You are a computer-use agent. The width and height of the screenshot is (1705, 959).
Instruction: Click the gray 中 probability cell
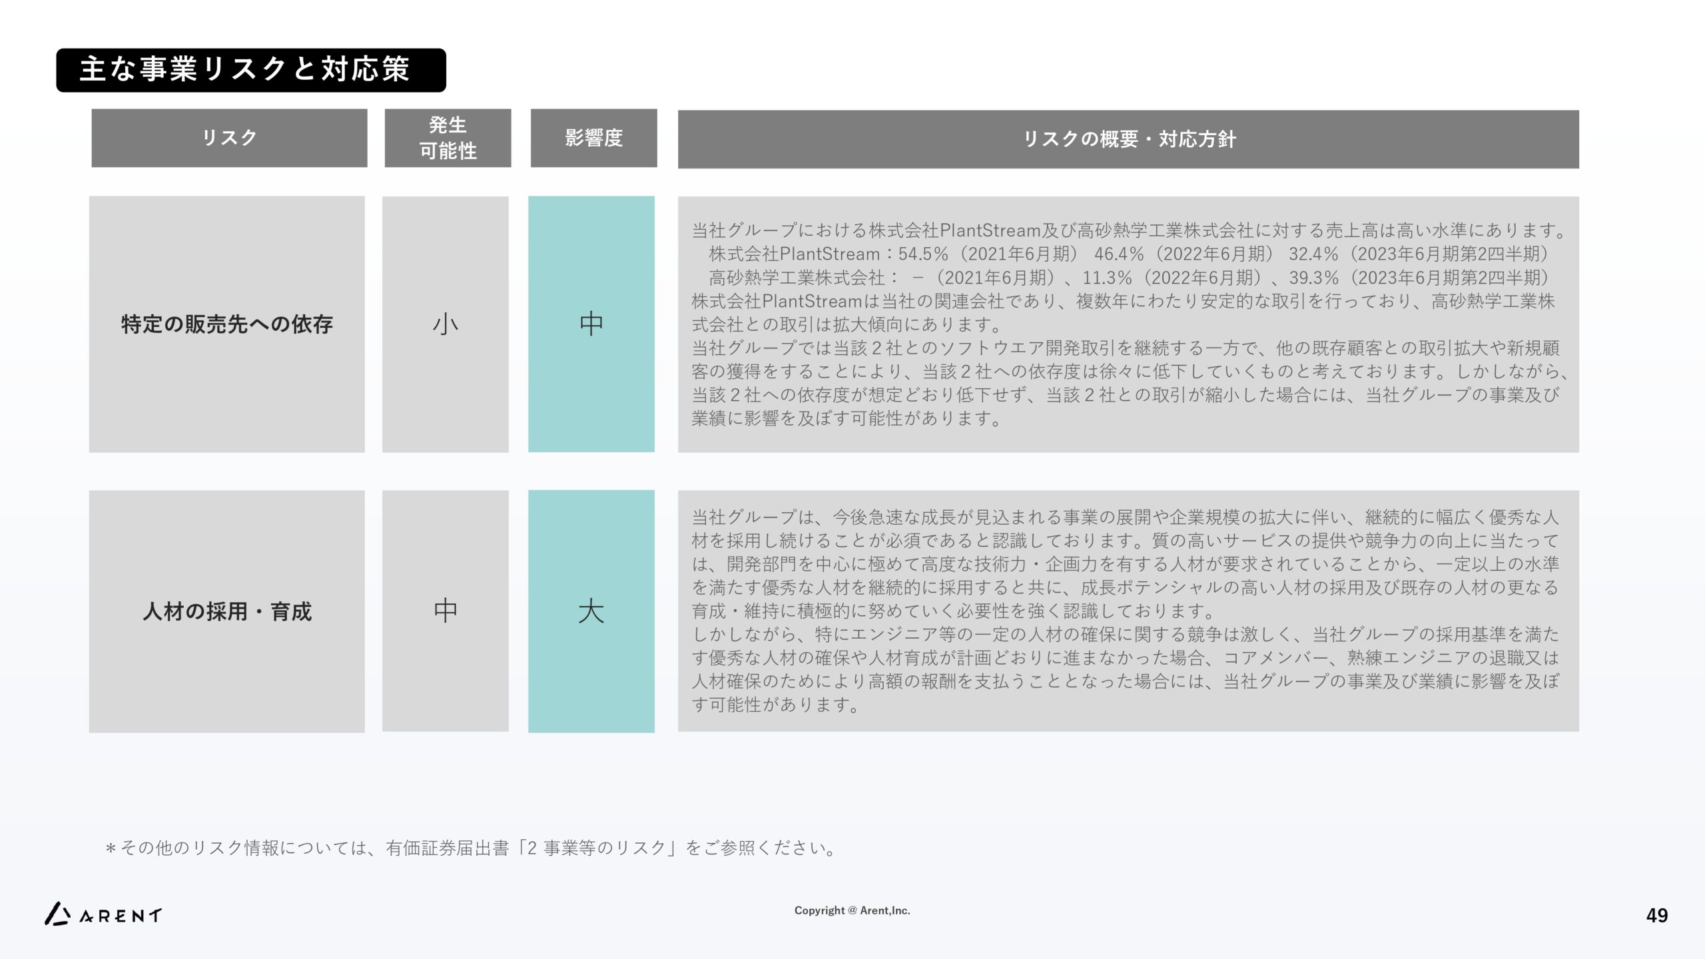pos(445,611)
